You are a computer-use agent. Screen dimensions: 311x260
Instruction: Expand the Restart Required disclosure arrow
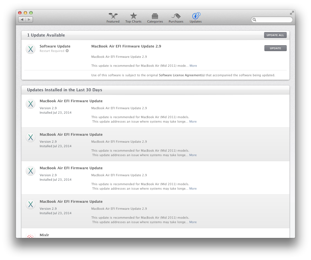(67, 51)
